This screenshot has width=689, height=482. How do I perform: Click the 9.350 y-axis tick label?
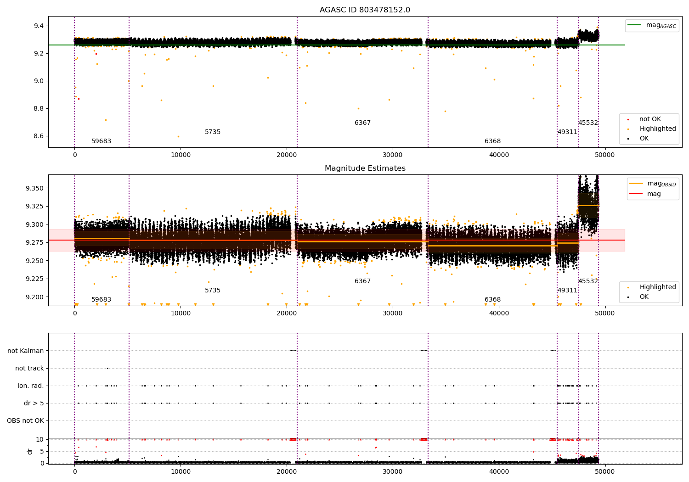(x=35, y=189)
